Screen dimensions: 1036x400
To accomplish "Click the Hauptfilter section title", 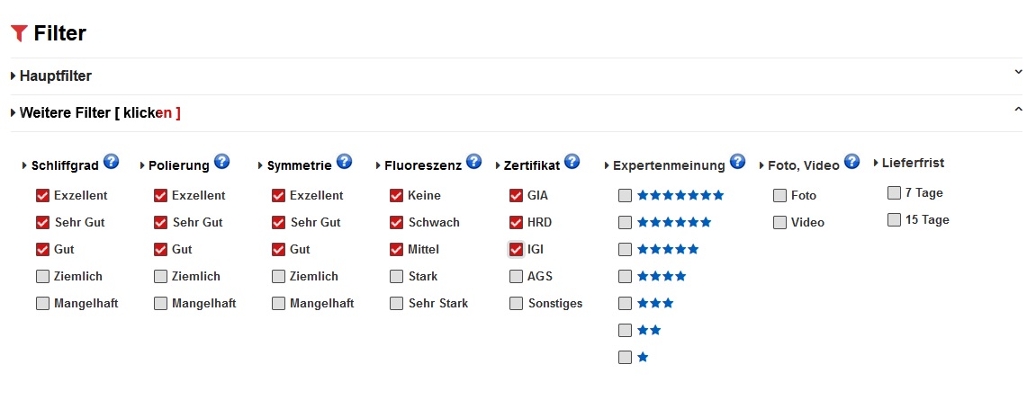I will pyautogui.click(x=55, y=76).
